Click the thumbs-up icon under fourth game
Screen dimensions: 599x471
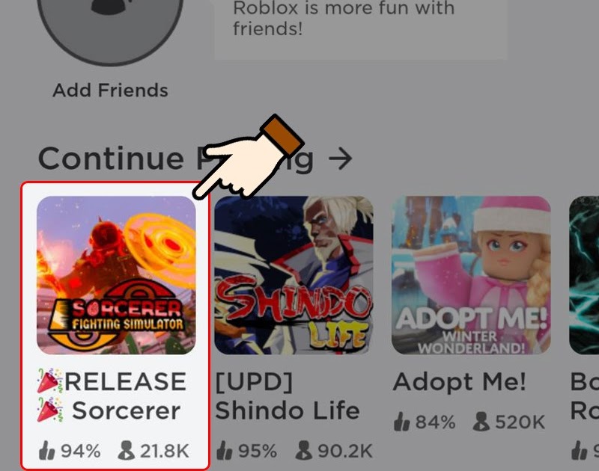coord(580,450)
